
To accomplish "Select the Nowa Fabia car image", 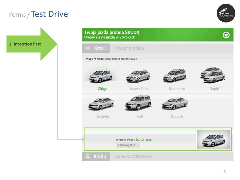I will click(x=138, y=76).
